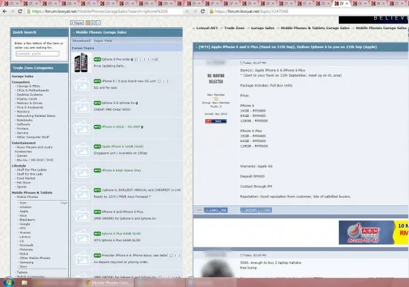The image size is (409, 287).
Task: Select Apple under the Mobile Phones brand list
Action: coord(24,212)
